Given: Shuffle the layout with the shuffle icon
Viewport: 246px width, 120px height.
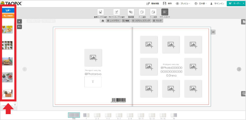Looking at the screenshot, I should tap(213, 32).
